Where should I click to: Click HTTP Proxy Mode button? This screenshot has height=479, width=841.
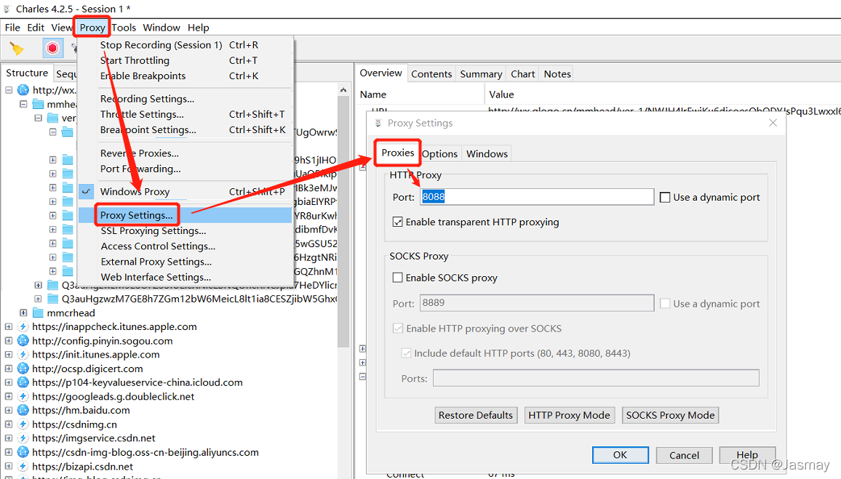(569, 415)
